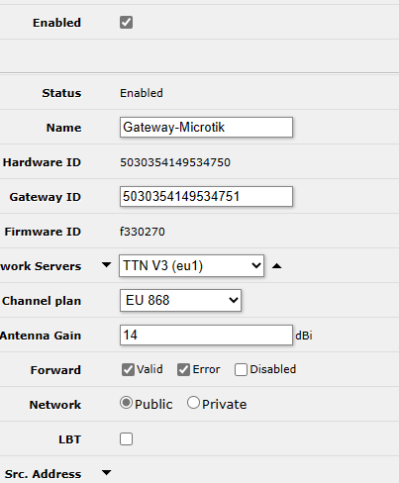Select the Private network radio button
This screenshot has height=483, width=399.
(193, 403)
